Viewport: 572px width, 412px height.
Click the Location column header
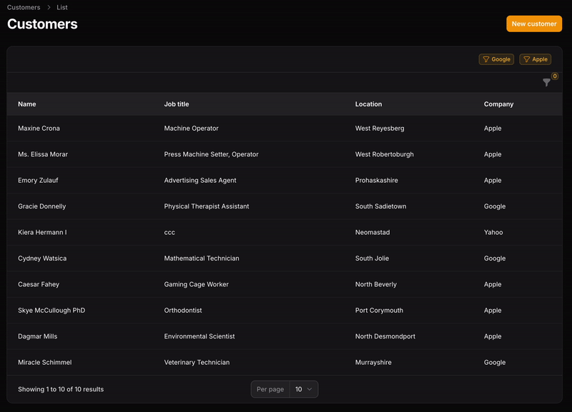point(368,104)
